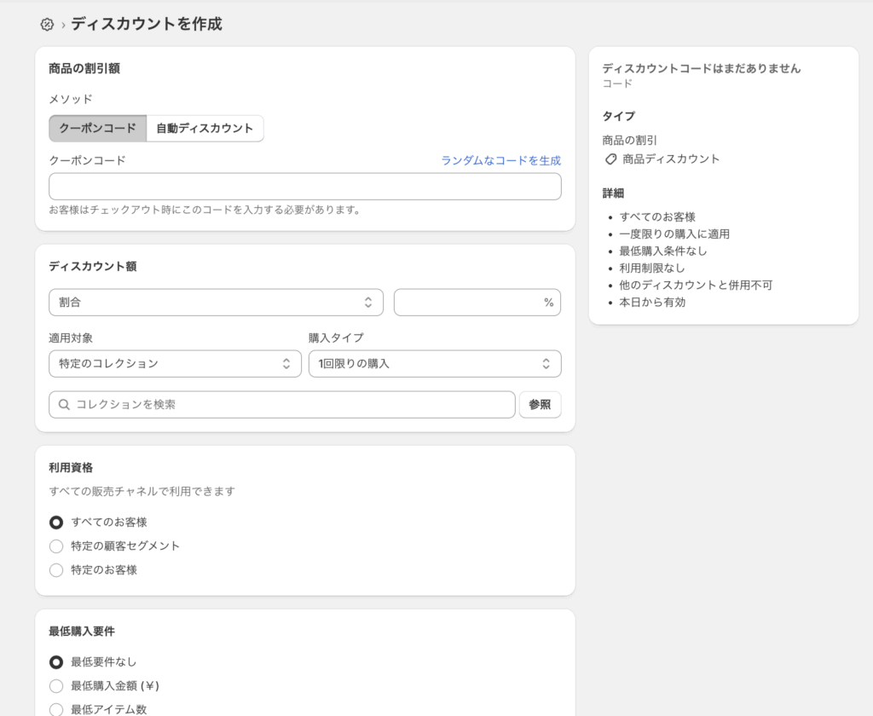Open the 割合 discount type dropdown
This screenshot has width=873, height=716.
[216, 303]
